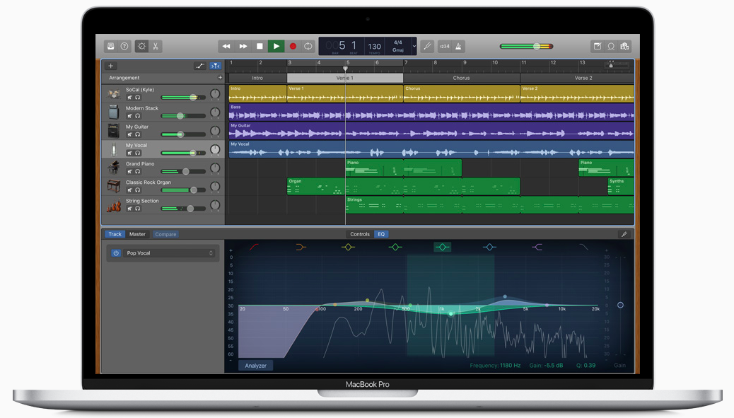
Task: Solo the Grand Piano track with headphones icon
Action: 139,171
